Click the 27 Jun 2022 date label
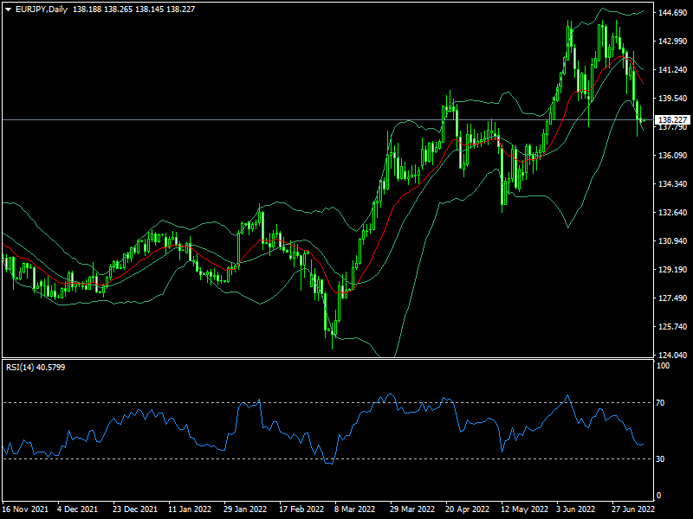This screenshot has width=693, height=519. 633,509
